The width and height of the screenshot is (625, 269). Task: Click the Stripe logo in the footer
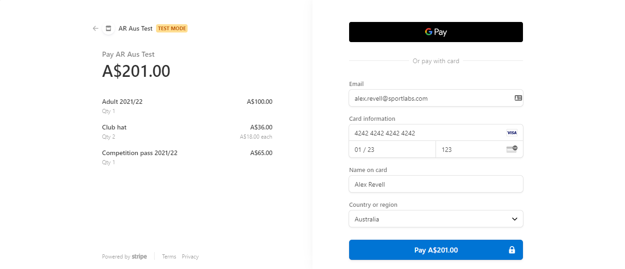[139, 257]
